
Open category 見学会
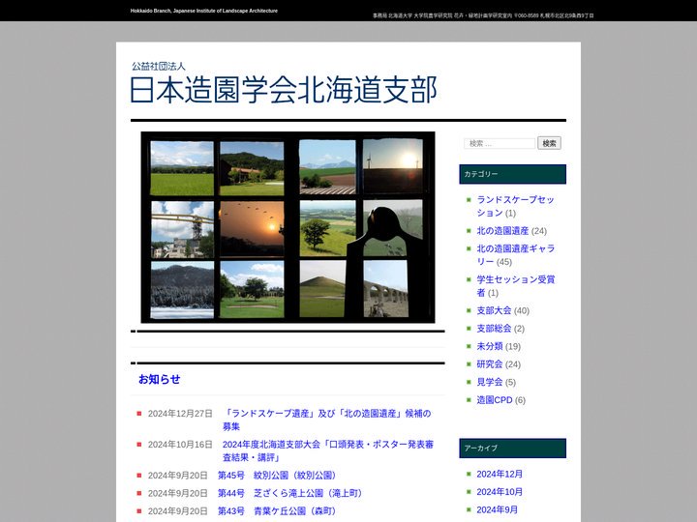point(490,382)
